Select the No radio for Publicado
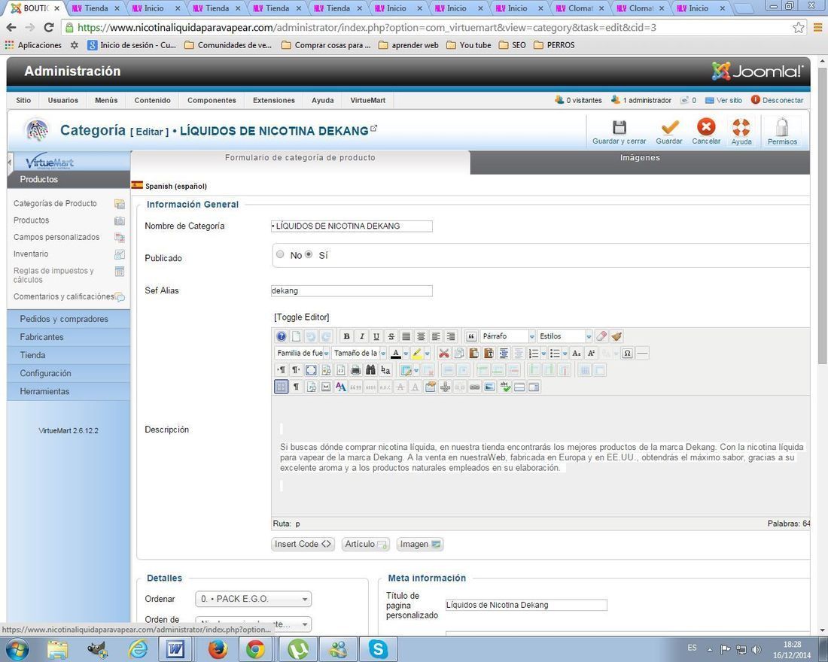828x662 pixels. click(x=281, y=254)
